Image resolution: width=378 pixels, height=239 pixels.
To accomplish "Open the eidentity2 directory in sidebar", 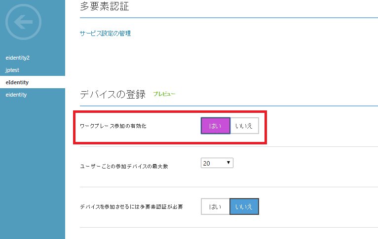I will coord(18,58).
